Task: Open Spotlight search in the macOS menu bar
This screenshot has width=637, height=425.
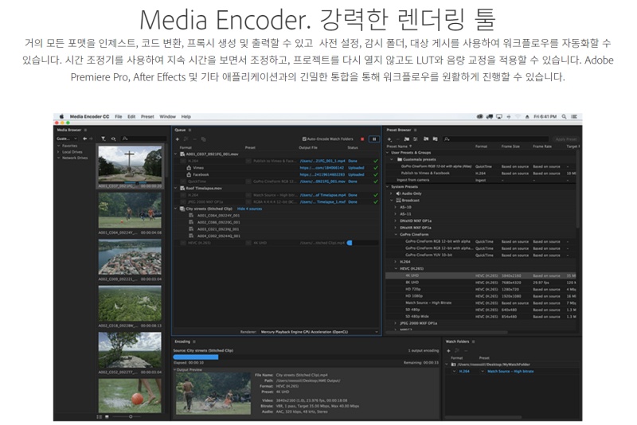Action: (x=564, y=116)
